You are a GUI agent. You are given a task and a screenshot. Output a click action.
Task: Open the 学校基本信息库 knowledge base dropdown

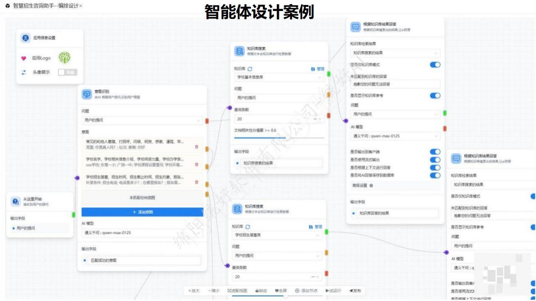279,78
